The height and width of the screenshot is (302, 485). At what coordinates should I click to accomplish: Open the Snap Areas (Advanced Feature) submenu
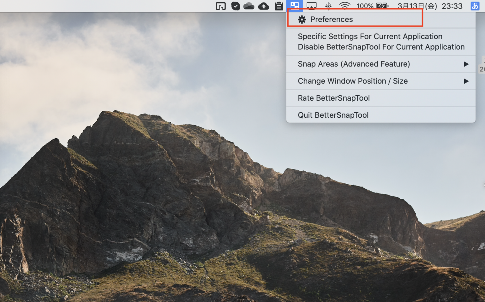(x=380, y=64)
